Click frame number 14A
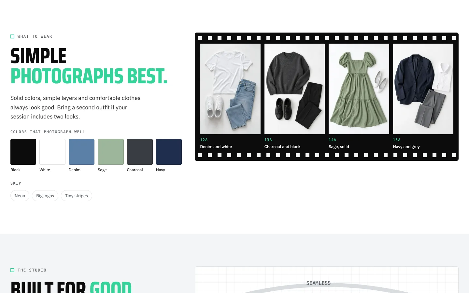 (x=333, y=140)
